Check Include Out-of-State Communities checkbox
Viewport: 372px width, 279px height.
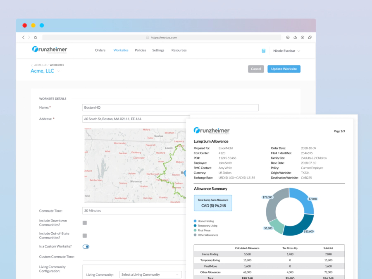[85, 236]
